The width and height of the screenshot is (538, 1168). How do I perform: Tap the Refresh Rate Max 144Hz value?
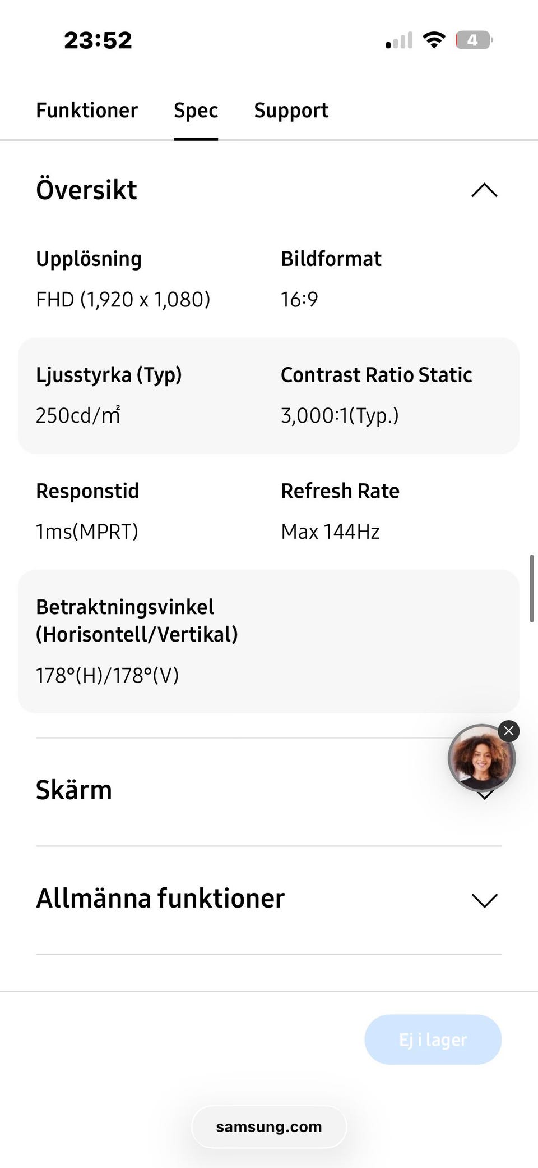(x=330, y=532)
